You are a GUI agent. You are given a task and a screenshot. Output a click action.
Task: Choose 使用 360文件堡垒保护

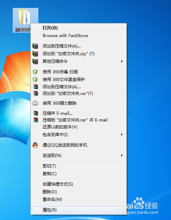click(79, 80)
